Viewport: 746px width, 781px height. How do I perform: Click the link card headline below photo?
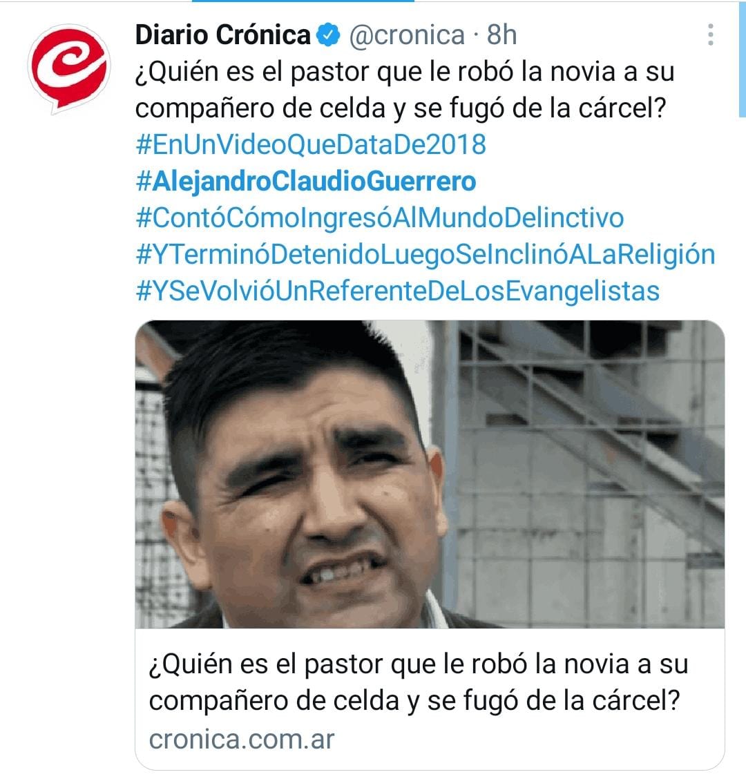[419, 682]
